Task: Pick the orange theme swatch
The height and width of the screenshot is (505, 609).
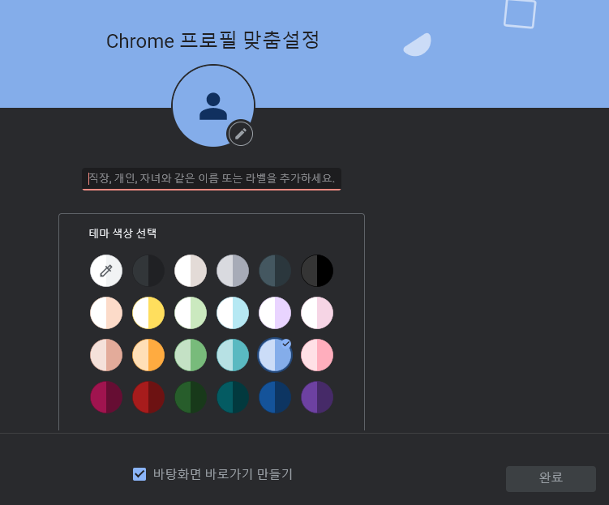Action: (148, 355)
